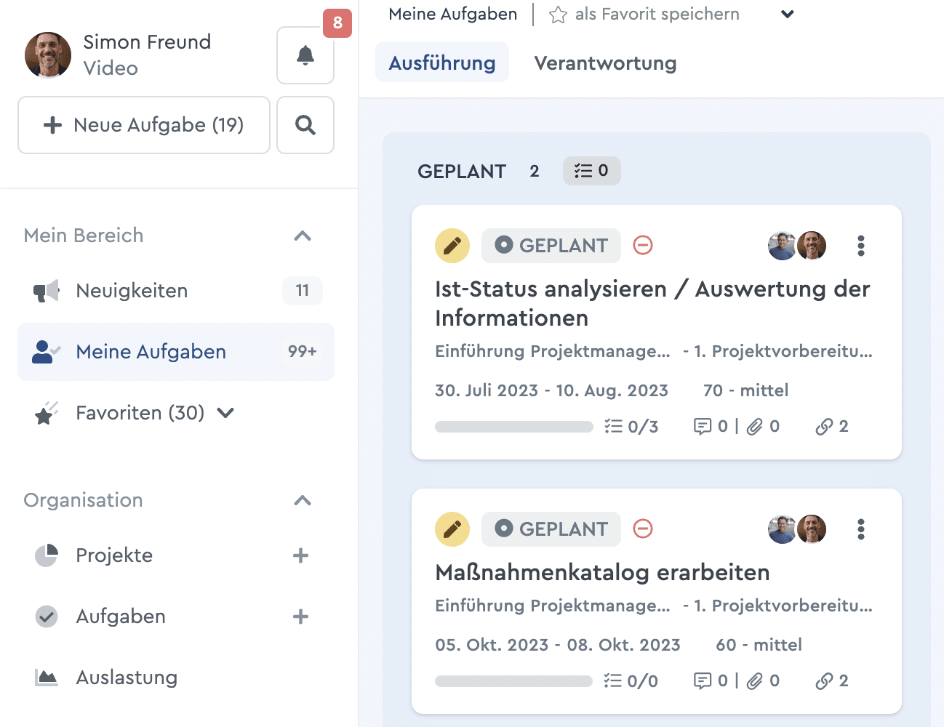Image resolution: width=944 pixels, height=727 pixels.
Task: Switch to the Verantwortung tab
Action: pos(605,63)
